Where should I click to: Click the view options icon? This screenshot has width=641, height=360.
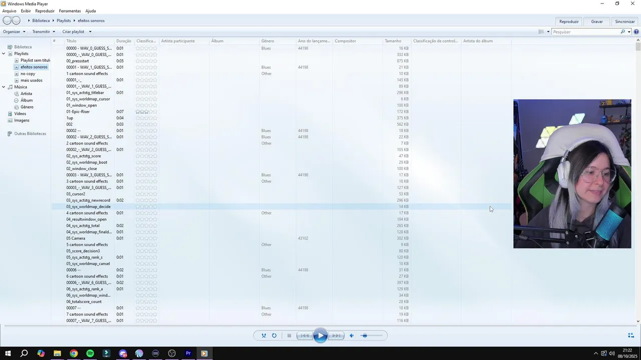point(541,31)
